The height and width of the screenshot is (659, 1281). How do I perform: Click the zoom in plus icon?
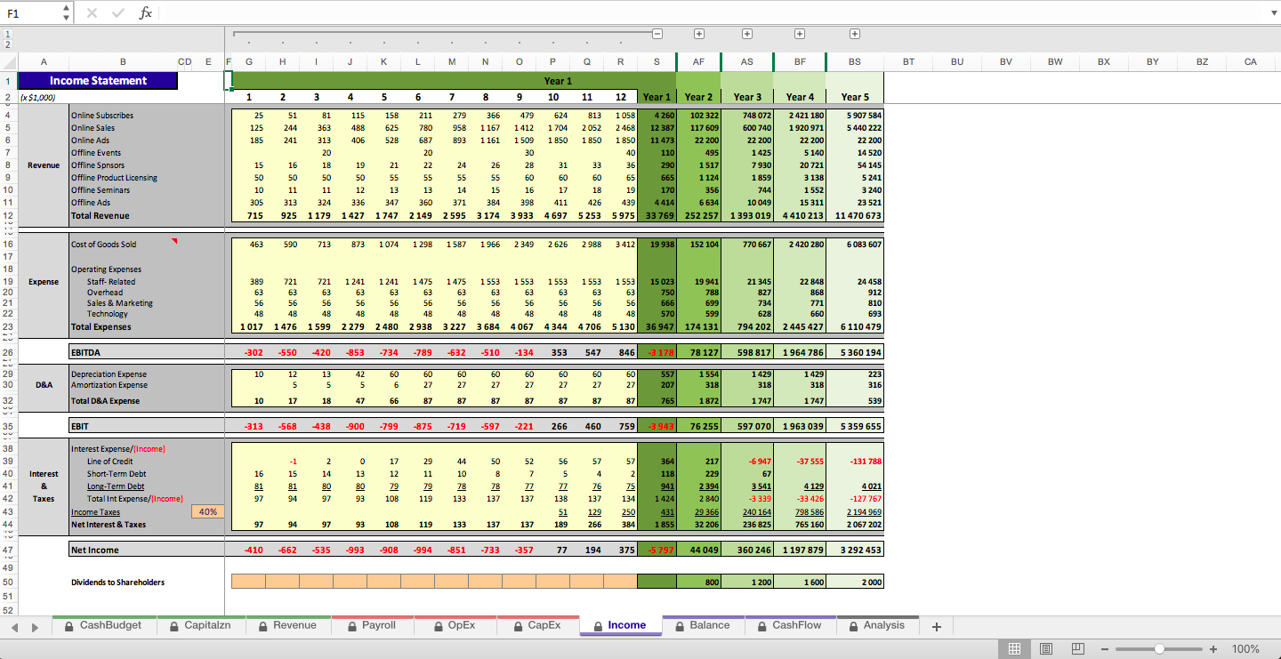click(1213, 649)
